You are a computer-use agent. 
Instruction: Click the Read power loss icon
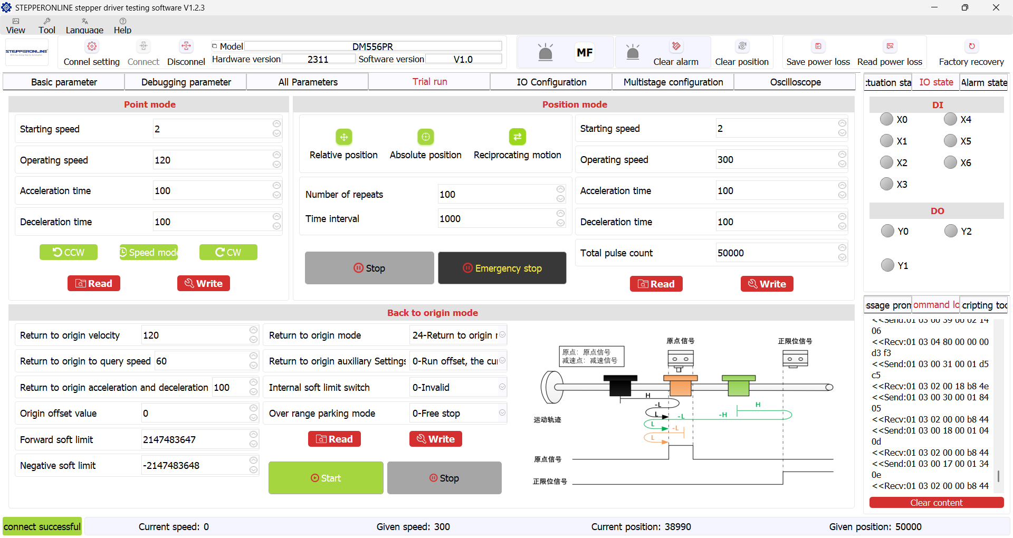[x=890, y=46]
